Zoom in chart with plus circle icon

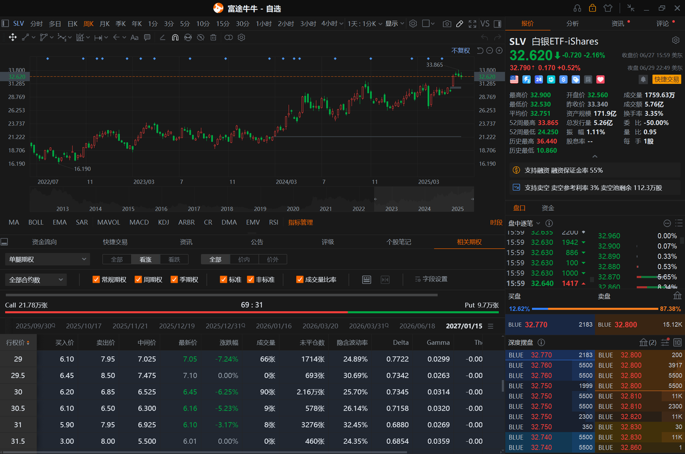(499, 50)
